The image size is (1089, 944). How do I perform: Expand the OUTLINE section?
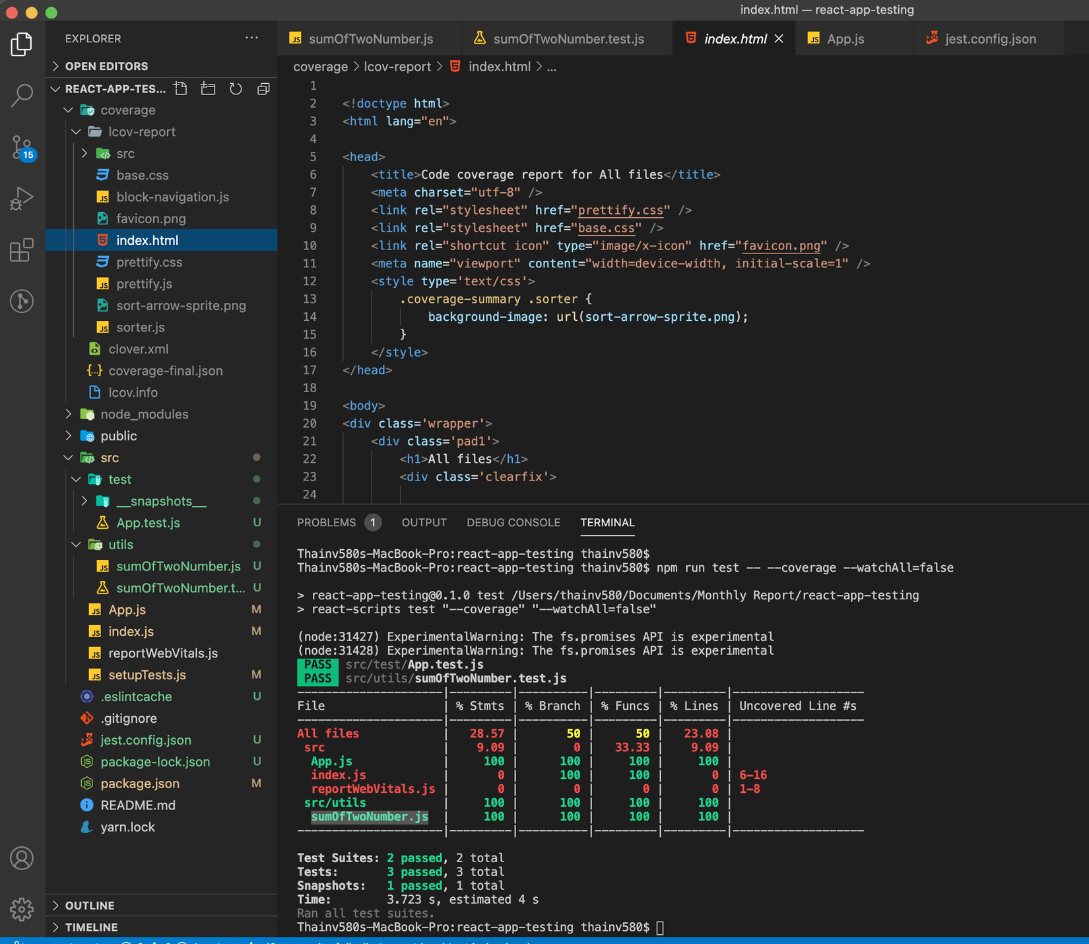90,905
